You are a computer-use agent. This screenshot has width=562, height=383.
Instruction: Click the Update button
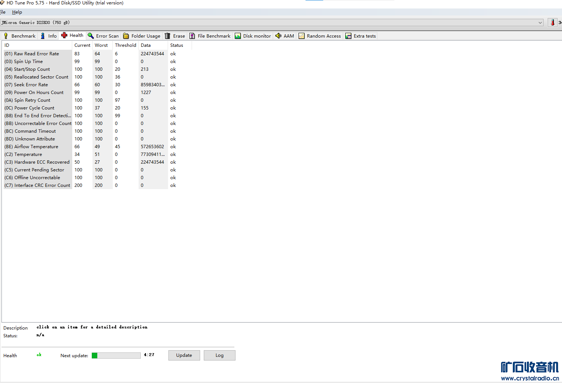point(184,355)
